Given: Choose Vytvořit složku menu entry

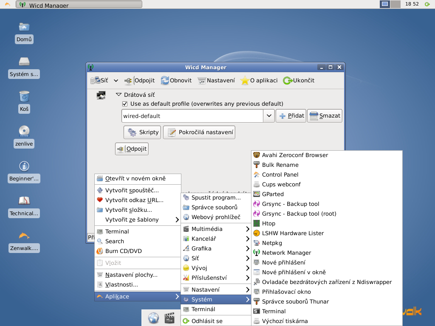Looking at the screenshot, I should click(x=138, y=210).
